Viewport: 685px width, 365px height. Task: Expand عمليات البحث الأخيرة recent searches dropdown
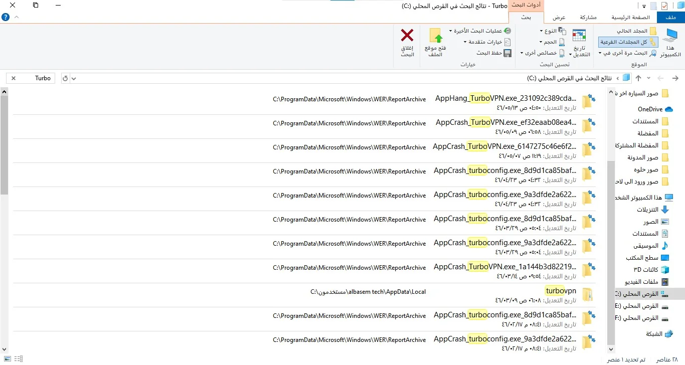pos(480,31)
